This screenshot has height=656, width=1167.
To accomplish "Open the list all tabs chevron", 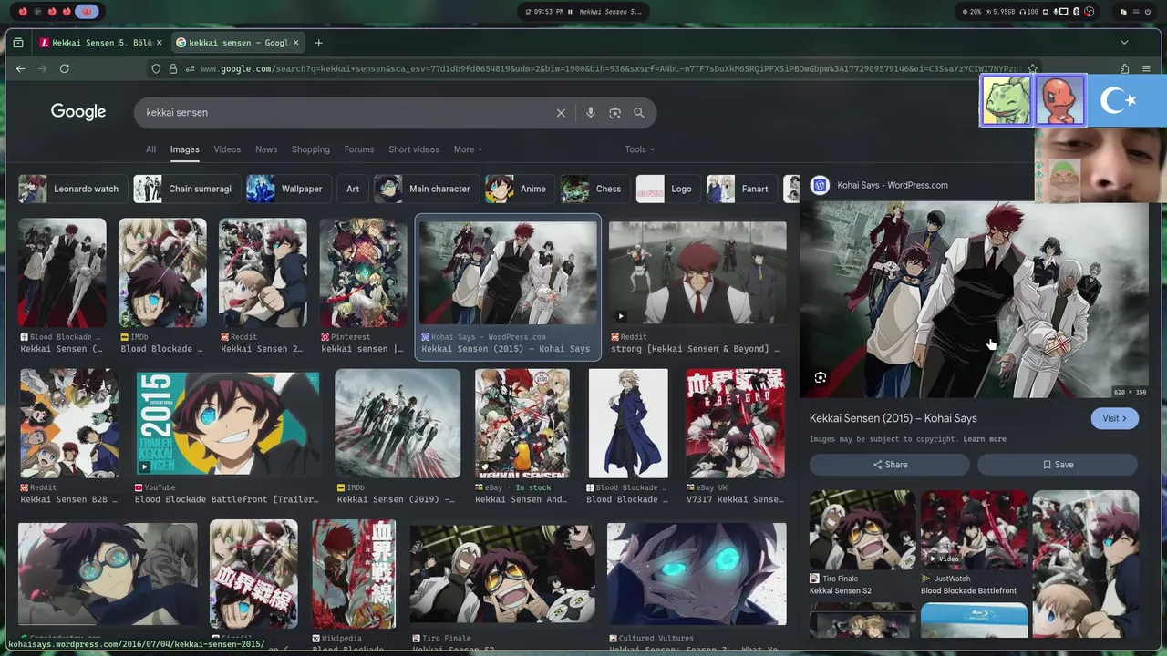I will 1124,43.
